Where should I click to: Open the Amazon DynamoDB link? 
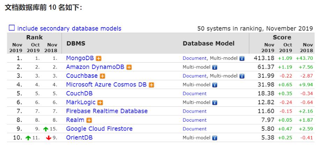coord(95,67)
